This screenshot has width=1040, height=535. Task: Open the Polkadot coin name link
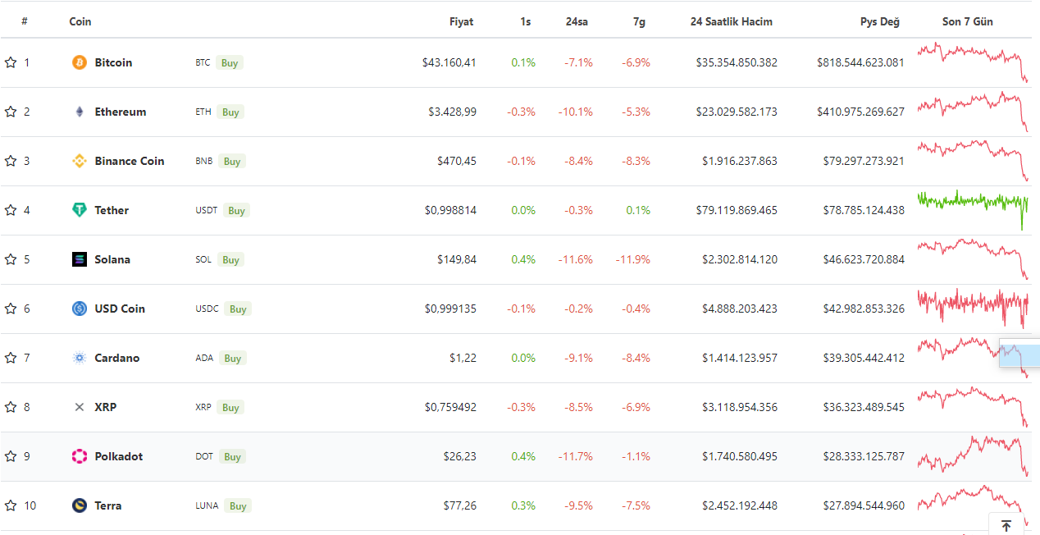(119, 456)
